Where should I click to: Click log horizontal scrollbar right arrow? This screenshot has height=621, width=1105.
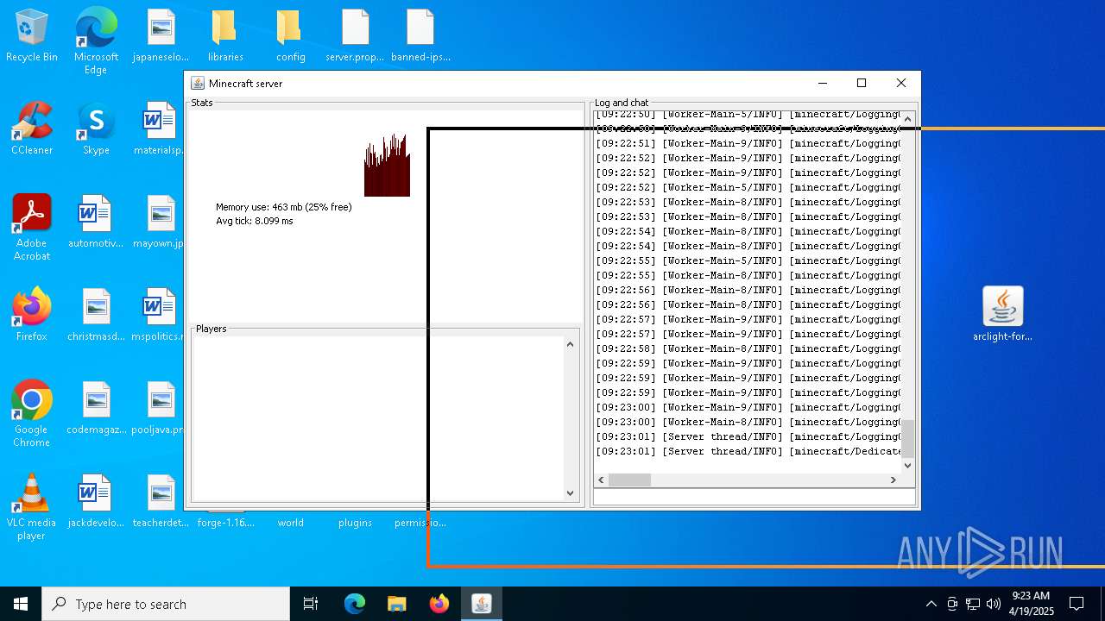click(x=893, y=480)
